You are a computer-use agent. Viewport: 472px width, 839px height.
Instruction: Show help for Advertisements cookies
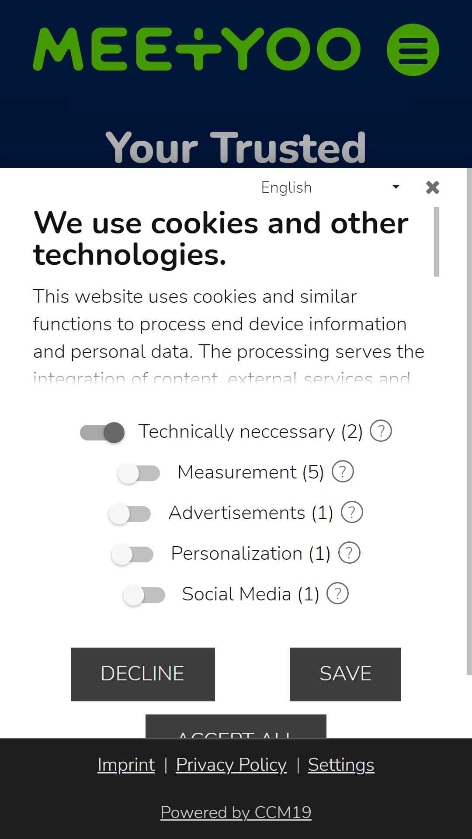pos(352,513)
